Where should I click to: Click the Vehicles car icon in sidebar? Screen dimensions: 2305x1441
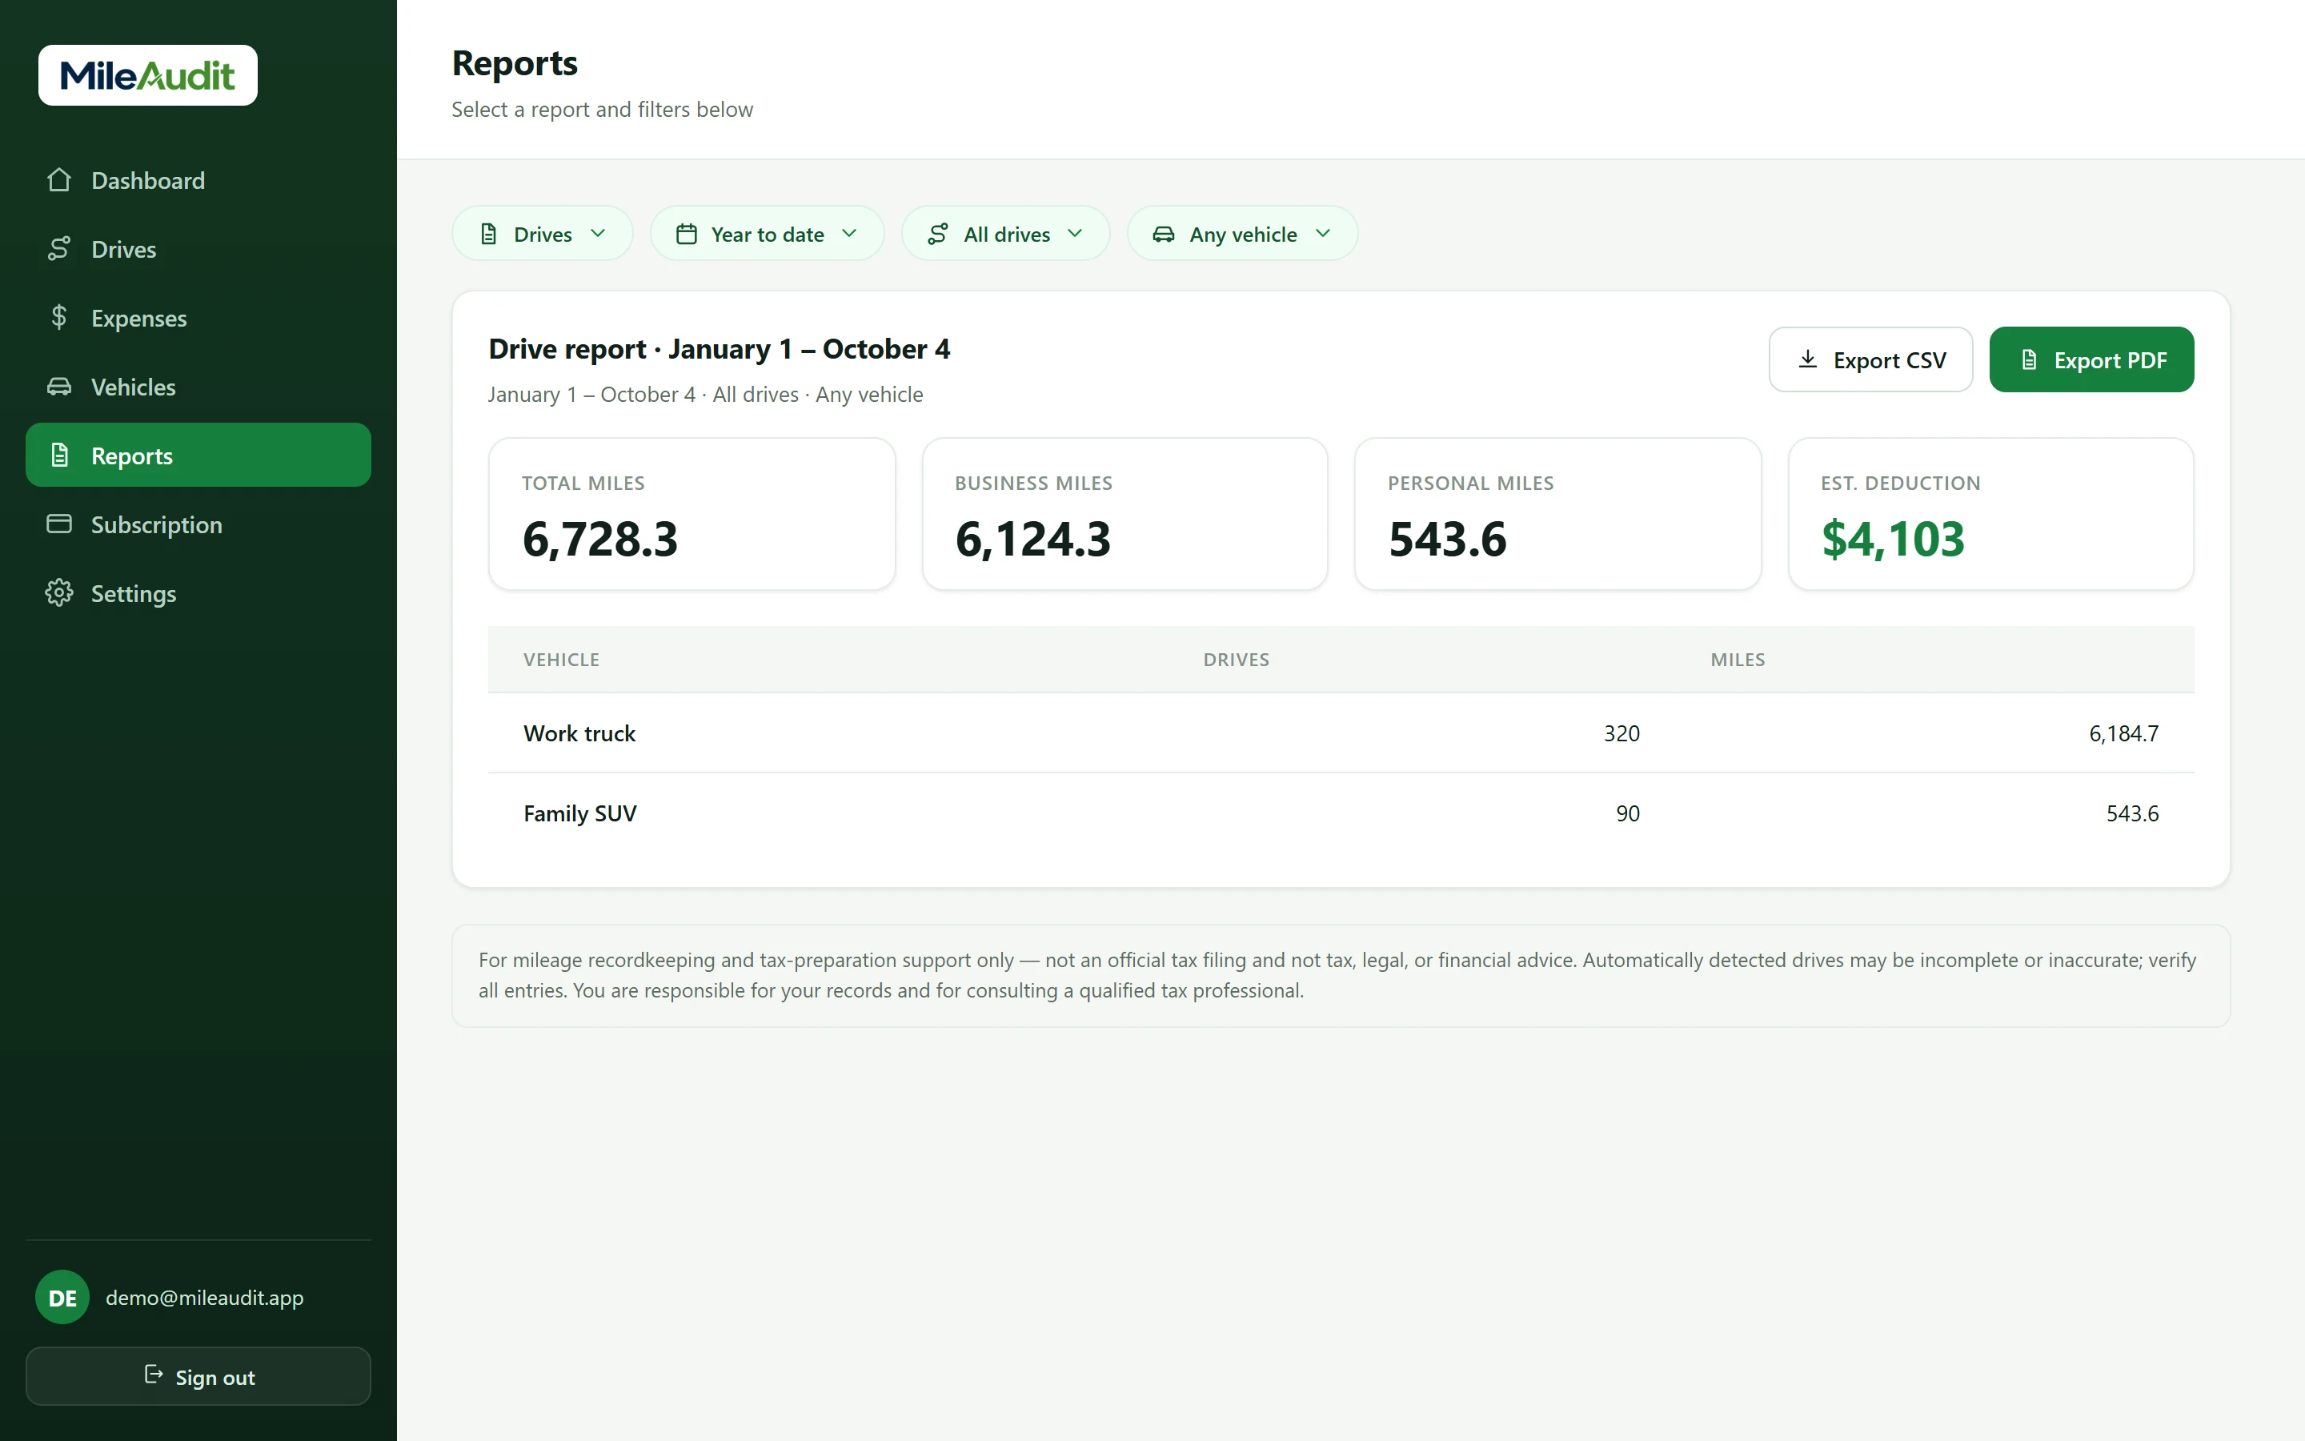(x=59, y=386)
